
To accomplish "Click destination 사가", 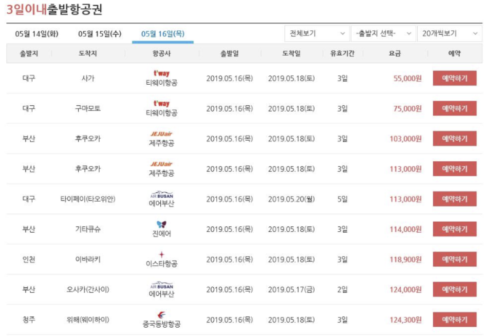I will 88,78.
